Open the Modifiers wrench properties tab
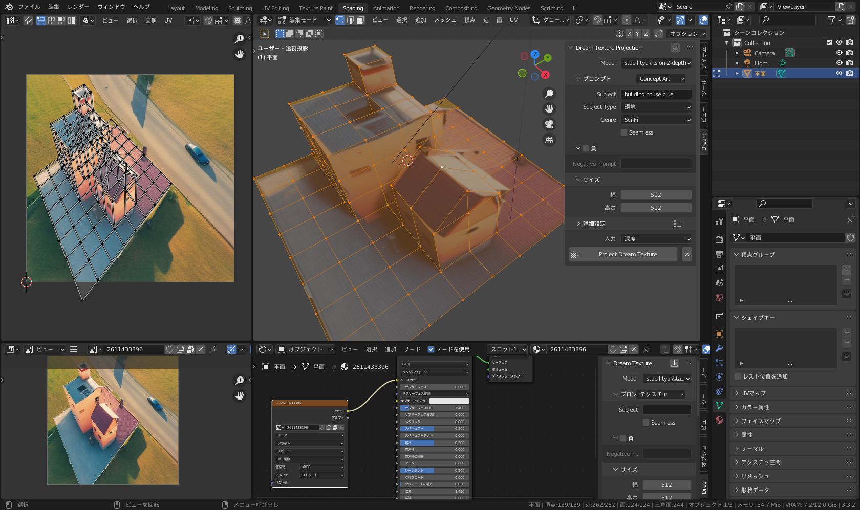The image size is (860, 510). (719, 348)
